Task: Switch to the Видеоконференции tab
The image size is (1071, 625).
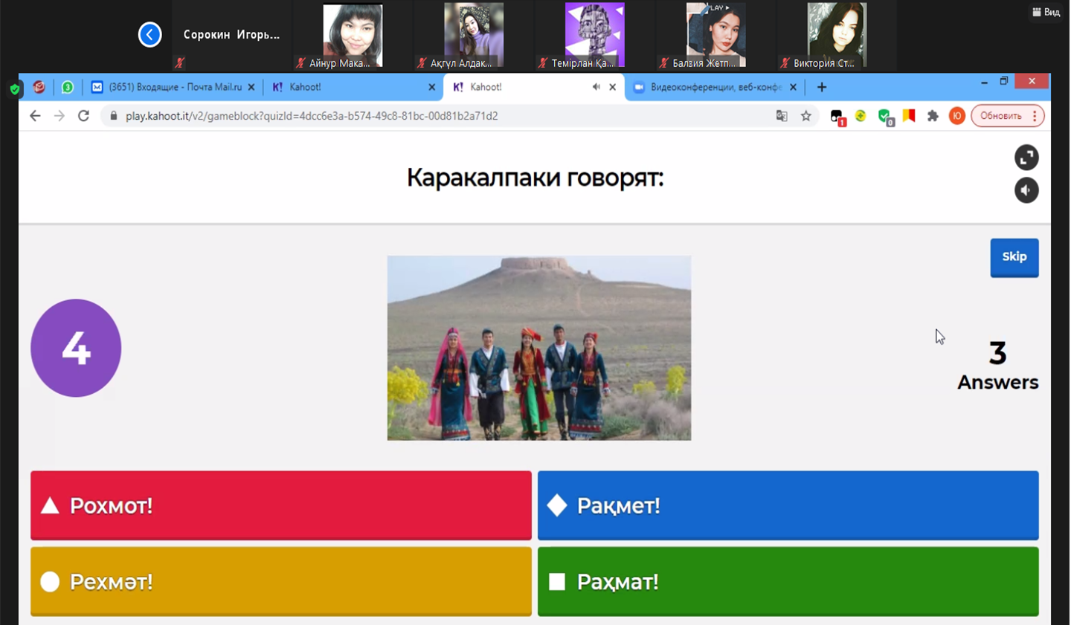Action: coord(714,87)
